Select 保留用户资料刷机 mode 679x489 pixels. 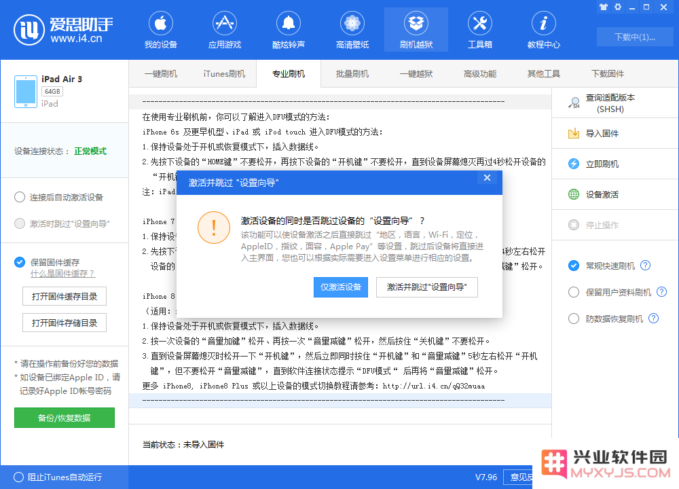[x=574, y=292]
